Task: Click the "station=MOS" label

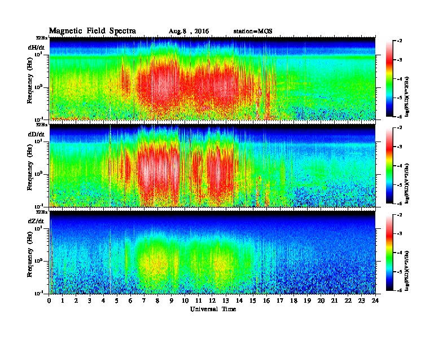Action: tap(253, 32)
